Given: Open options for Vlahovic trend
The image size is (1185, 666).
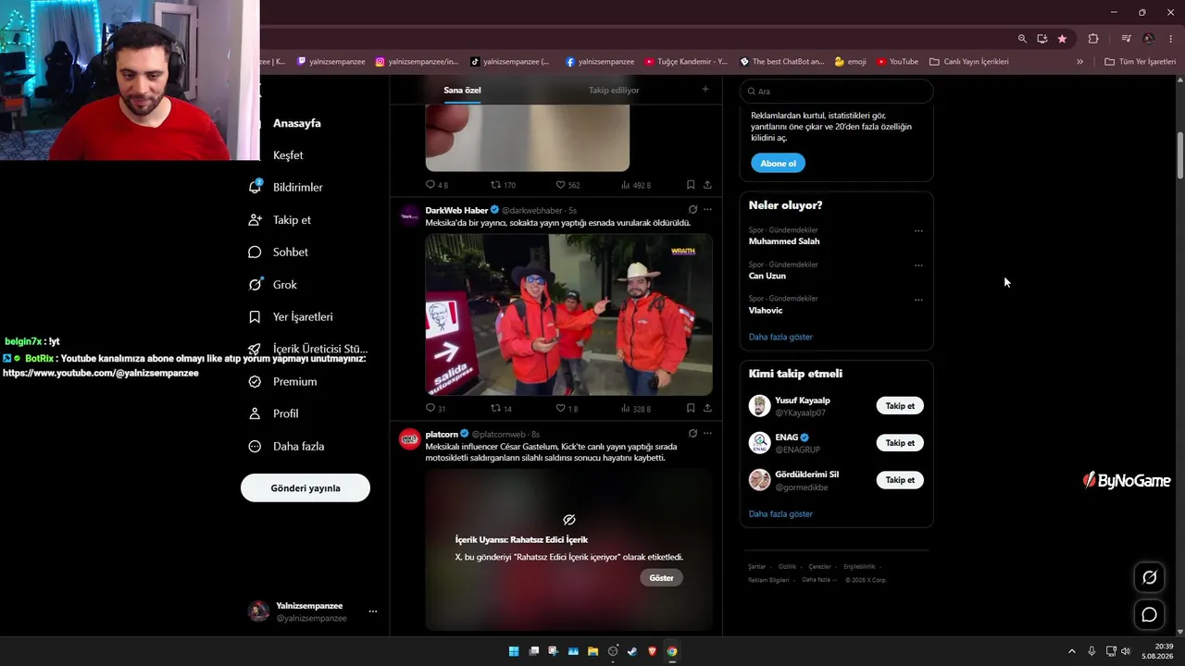Looking at the screenshot, I should coord(918,300).
